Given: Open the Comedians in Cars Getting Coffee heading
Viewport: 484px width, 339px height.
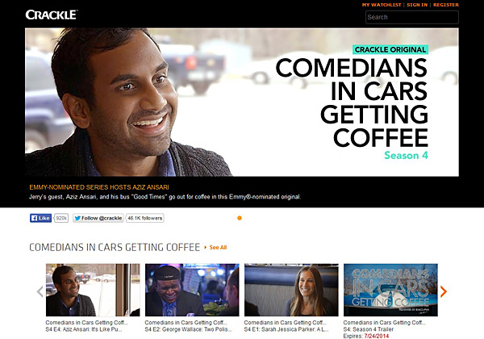Looking at the screenshot, I should click(x=115, y=247).
